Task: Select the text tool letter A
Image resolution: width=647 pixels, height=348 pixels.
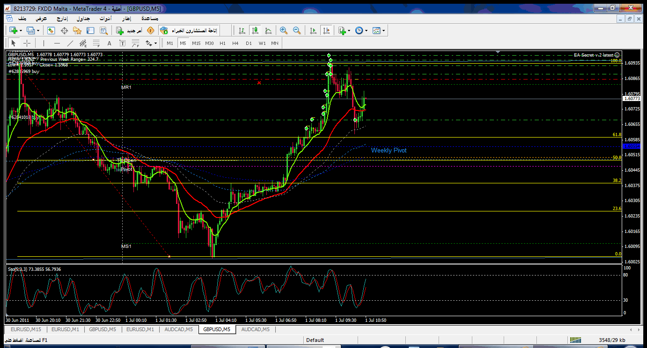Action: (110, 43)
